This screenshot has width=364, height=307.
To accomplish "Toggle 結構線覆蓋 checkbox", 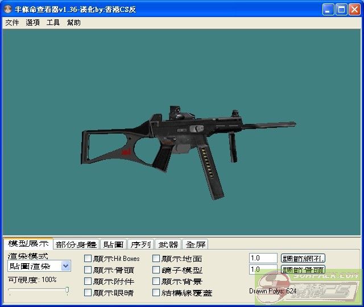I will pos(156,293).
